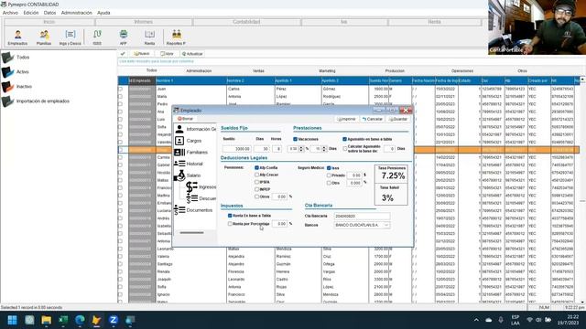This screenshot has height=329, width=586.
Task: Toggle the Isss seguro médico checkbox
Action: (x=329, y=168)
